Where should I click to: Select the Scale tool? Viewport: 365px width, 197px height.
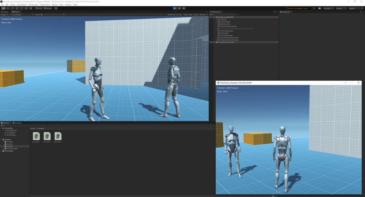point(17,8)
